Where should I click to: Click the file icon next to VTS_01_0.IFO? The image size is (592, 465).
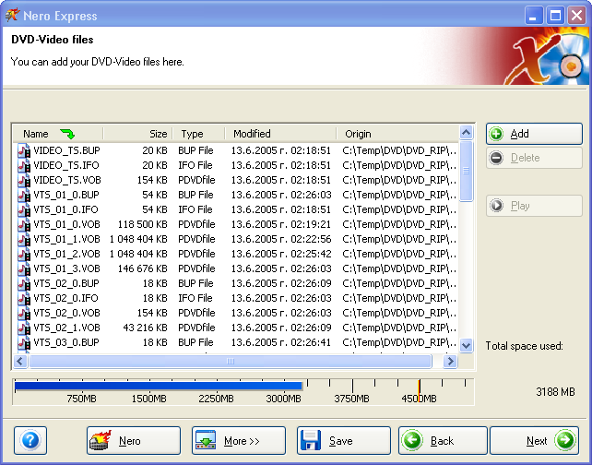[24, 210]
